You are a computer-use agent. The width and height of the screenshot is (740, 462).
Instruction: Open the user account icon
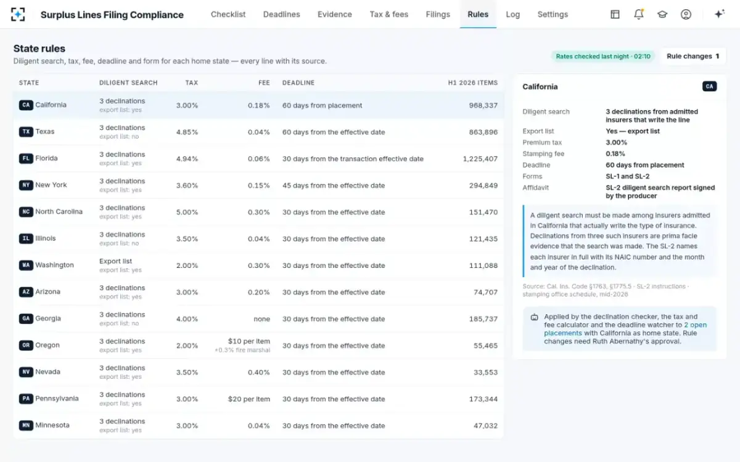tap(686, 14)
